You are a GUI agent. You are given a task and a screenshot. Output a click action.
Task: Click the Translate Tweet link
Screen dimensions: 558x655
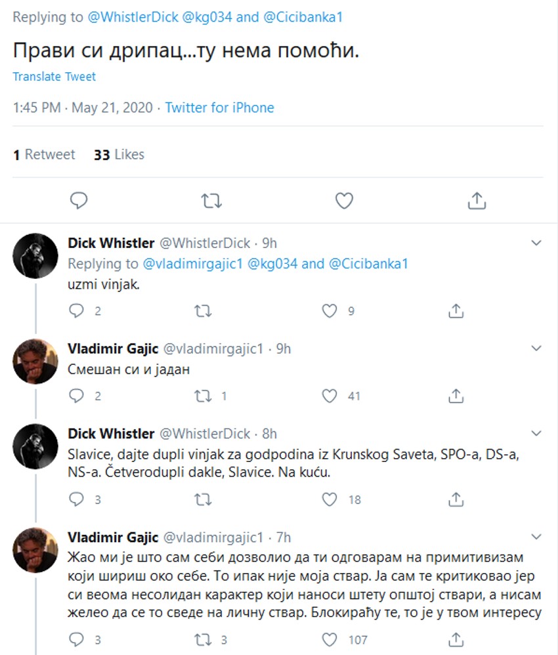pyautogui.click(x=54, y=77)
